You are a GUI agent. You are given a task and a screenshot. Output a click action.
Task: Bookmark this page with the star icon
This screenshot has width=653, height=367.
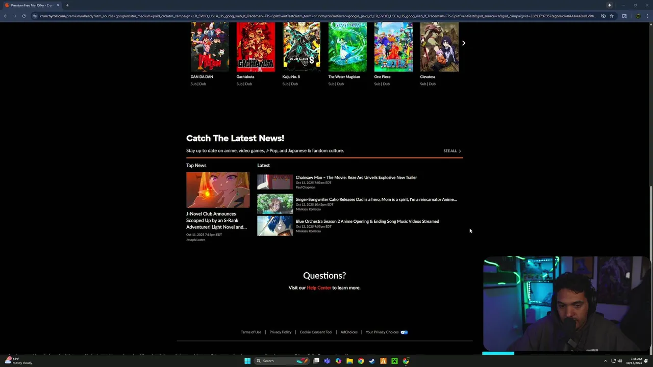pos(611,16)
